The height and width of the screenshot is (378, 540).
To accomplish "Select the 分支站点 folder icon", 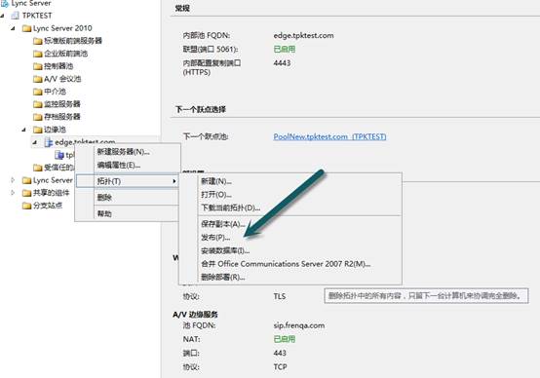I will pyautogui.click(x=26, y=206).
